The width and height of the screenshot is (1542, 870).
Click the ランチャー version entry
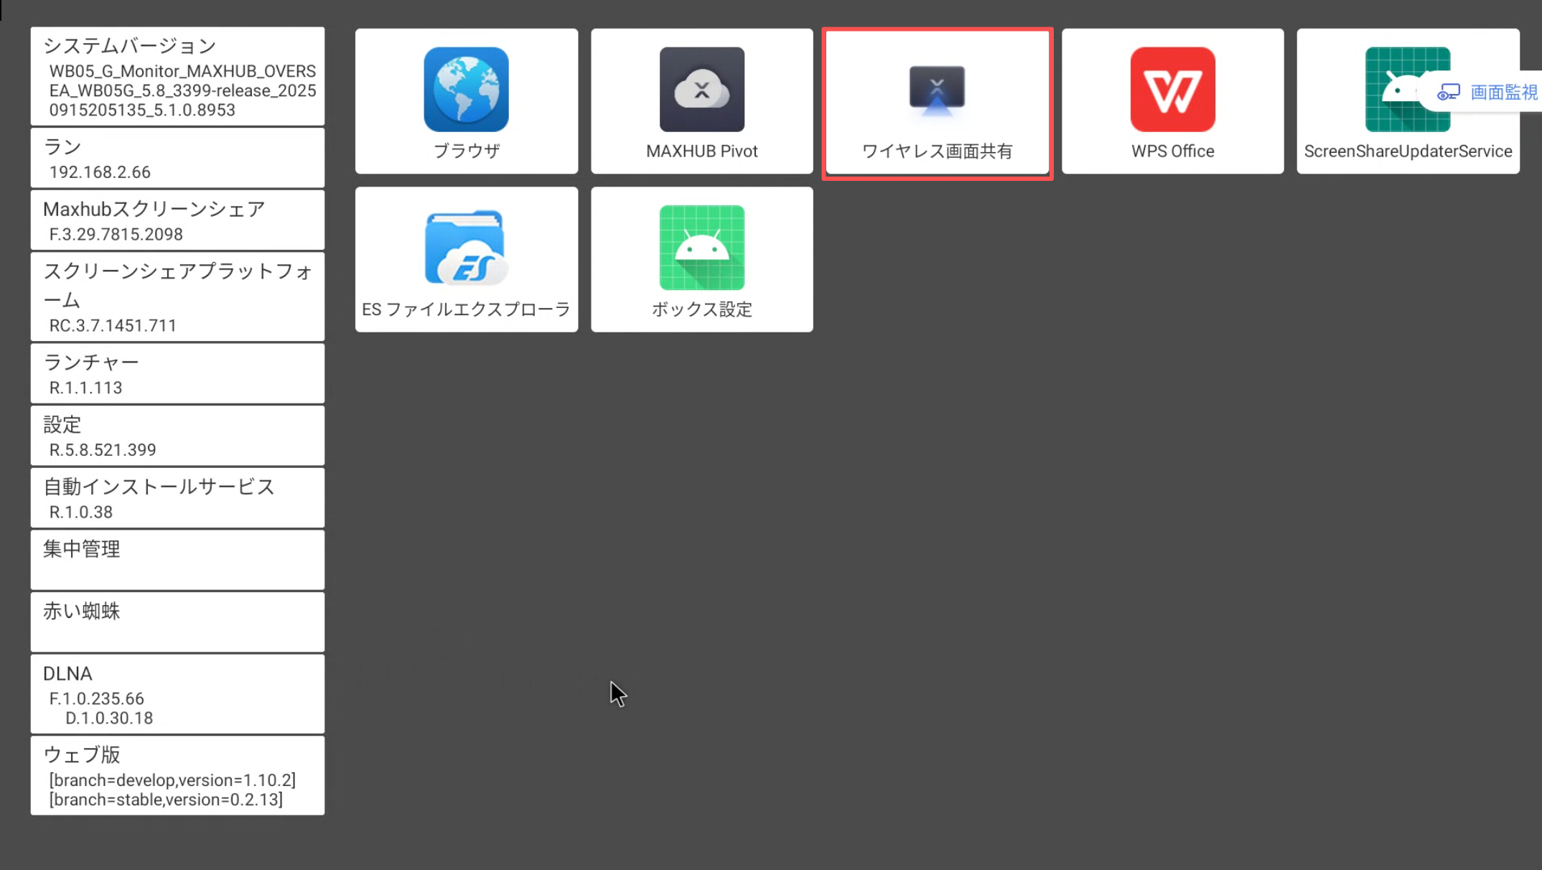177,373
